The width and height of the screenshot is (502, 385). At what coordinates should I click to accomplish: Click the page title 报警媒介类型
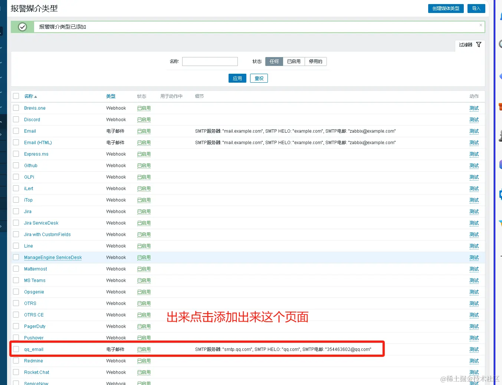(34, 8)
